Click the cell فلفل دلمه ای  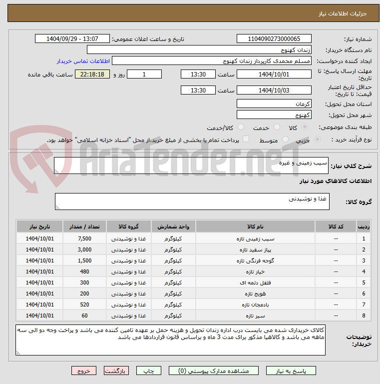(255, 282)
